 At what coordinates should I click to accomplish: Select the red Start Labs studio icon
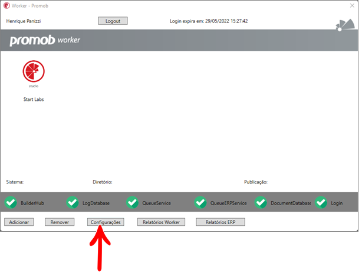34,71
